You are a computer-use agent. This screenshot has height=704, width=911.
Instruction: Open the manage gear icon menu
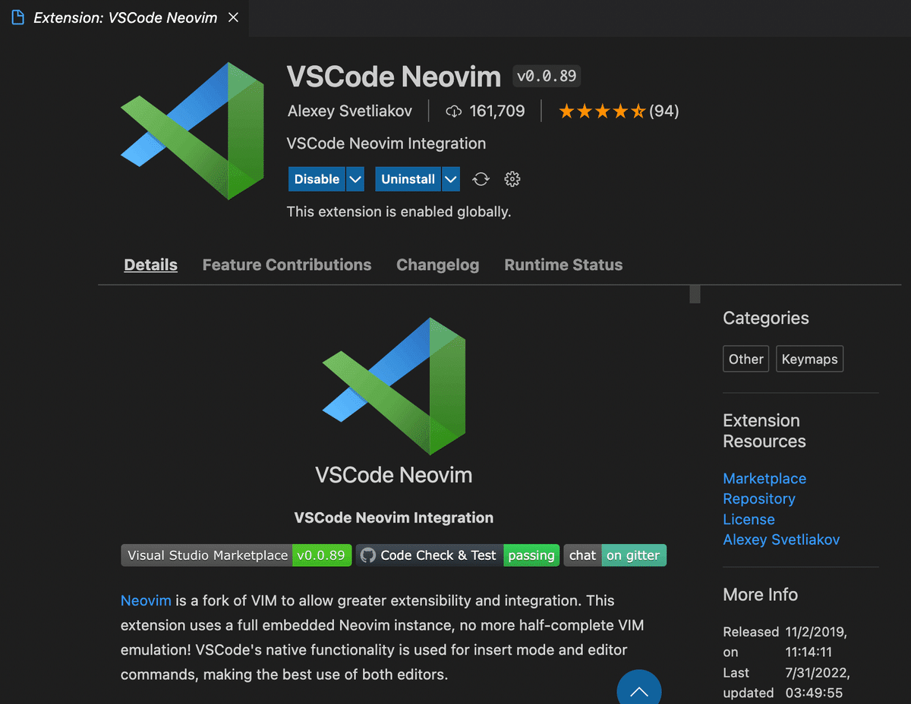pos(512,179)
